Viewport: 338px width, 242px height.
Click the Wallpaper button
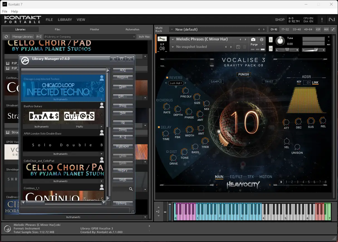pos(123,146)
